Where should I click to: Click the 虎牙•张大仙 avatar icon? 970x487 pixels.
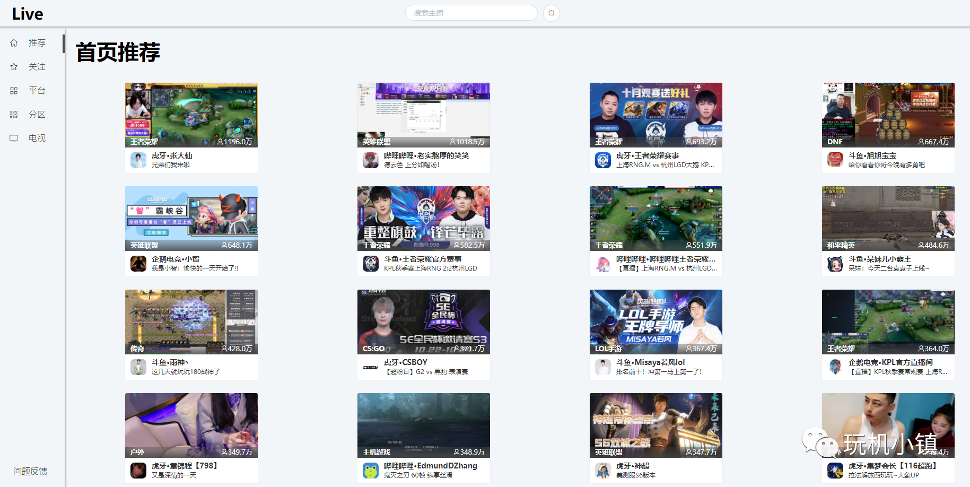click(138, 160)
